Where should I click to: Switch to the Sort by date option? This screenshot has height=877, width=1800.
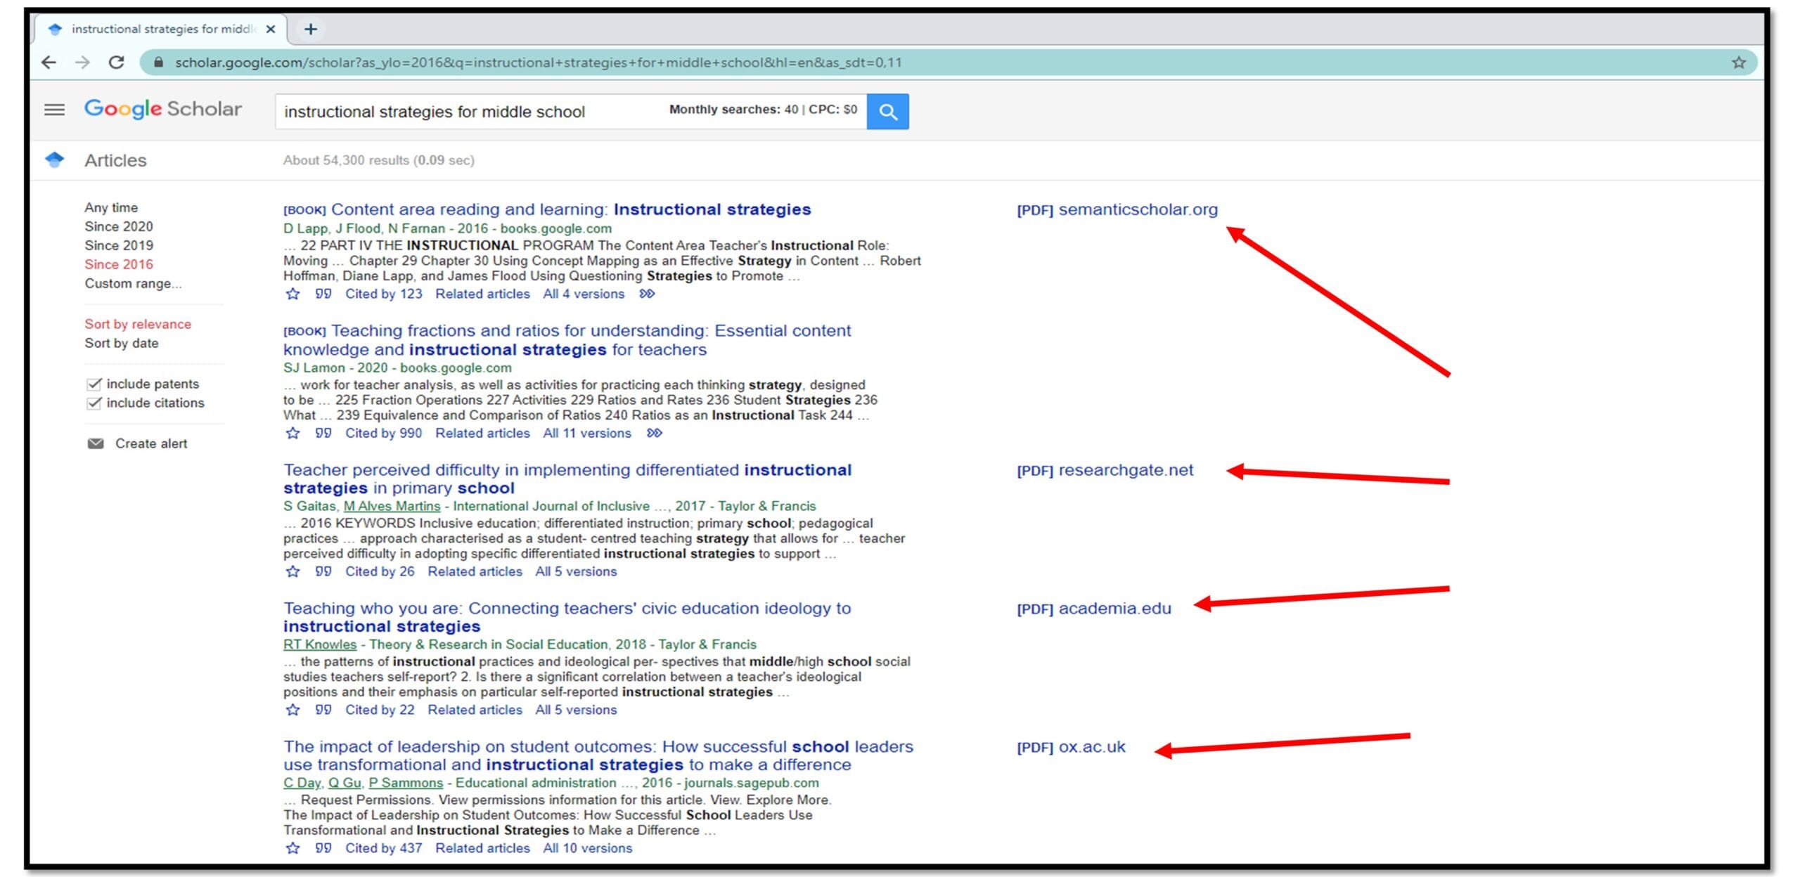click(x=122, y=344)
